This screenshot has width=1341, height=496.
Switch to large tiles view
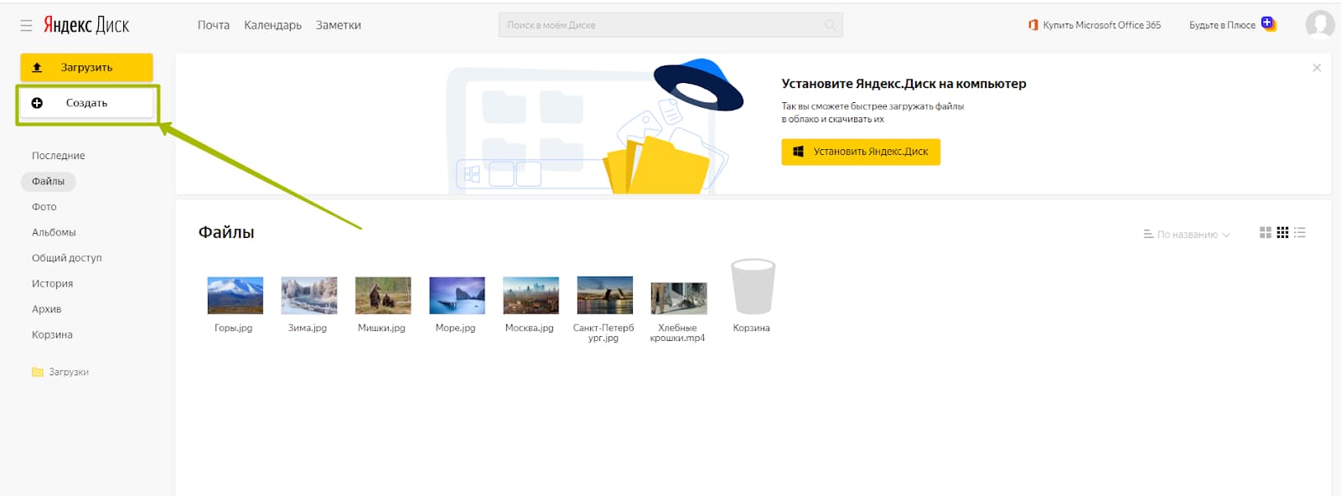[1266, 233]
